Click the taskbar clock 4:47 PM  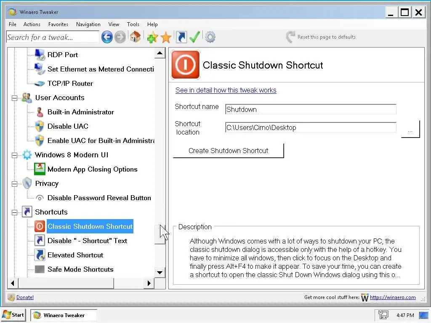(405, 315)
